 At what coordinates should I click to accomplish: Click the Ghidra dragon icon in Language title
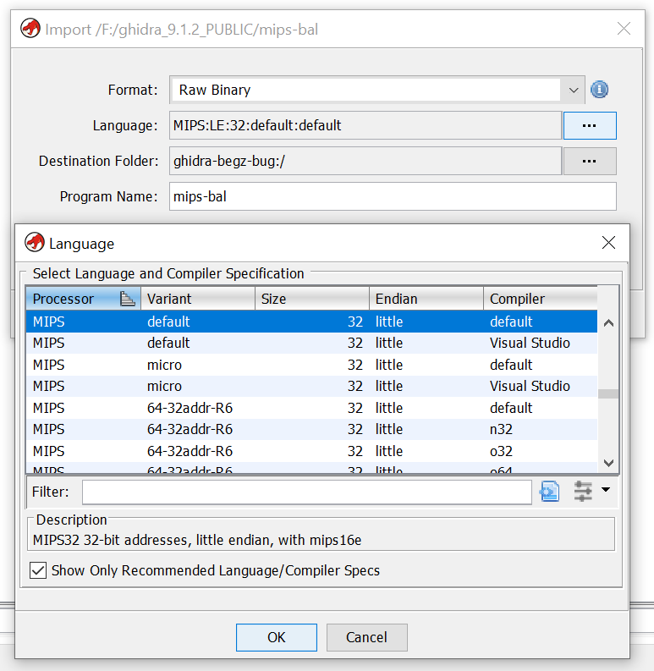35,242
